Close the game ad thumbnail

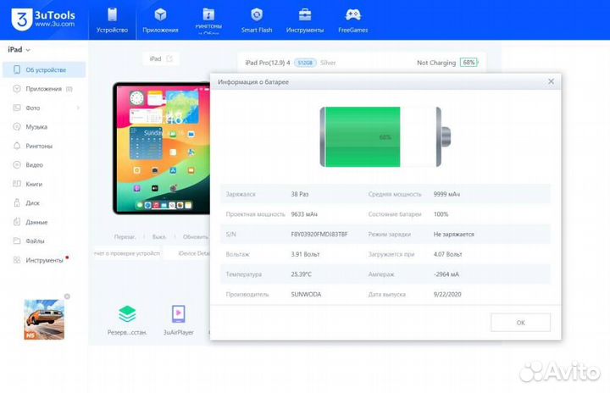(67, 296)
